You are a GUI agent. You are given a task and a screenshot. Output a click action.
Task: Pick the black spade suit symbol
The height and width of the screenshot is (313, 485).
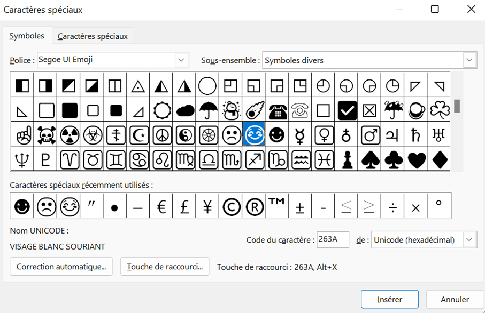(x=369, y=159)
